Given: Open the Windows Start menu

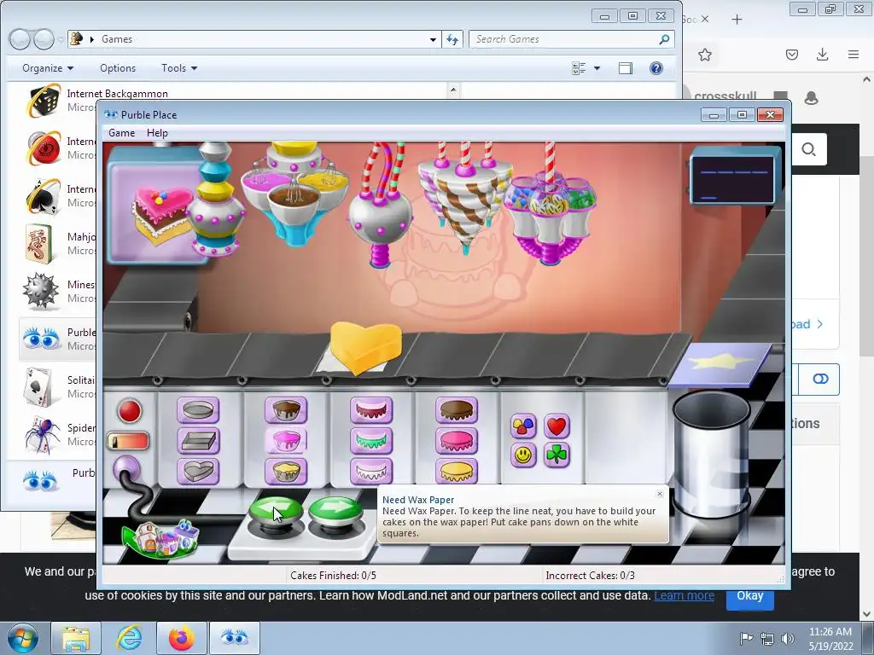Looking at the screenshot, I should tap(22, 638).
